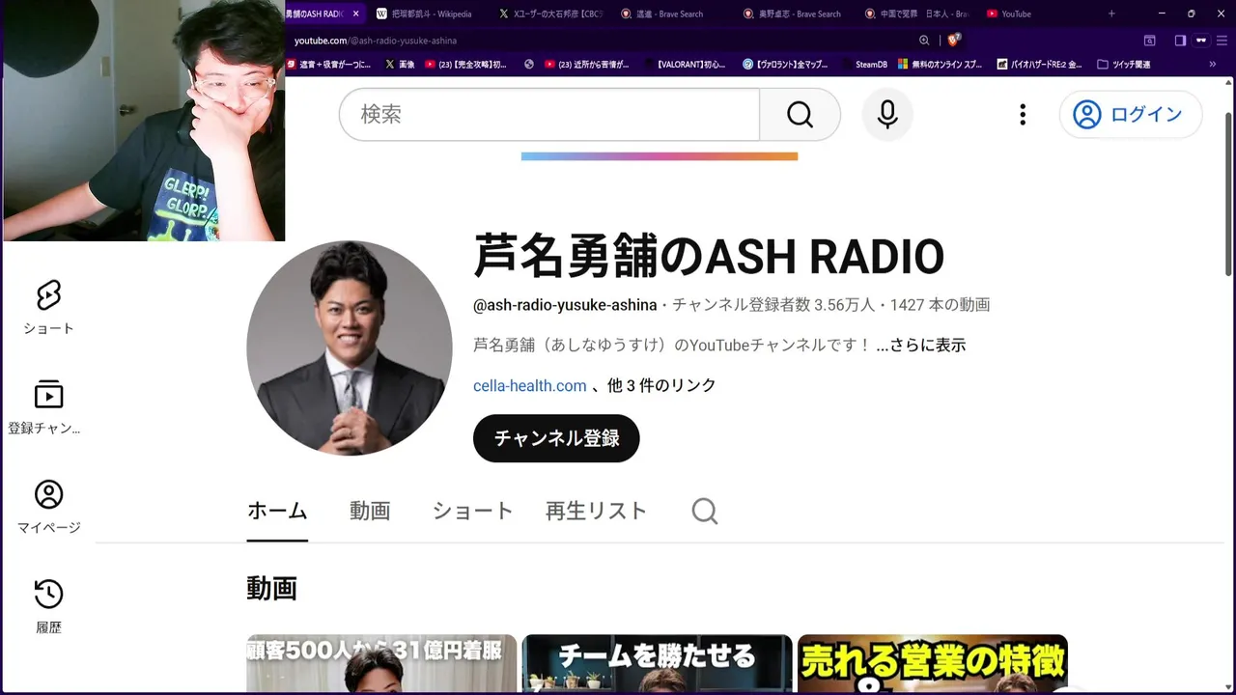
Task: Click the youtube.com address bar URL
Action: click(376, 41)
